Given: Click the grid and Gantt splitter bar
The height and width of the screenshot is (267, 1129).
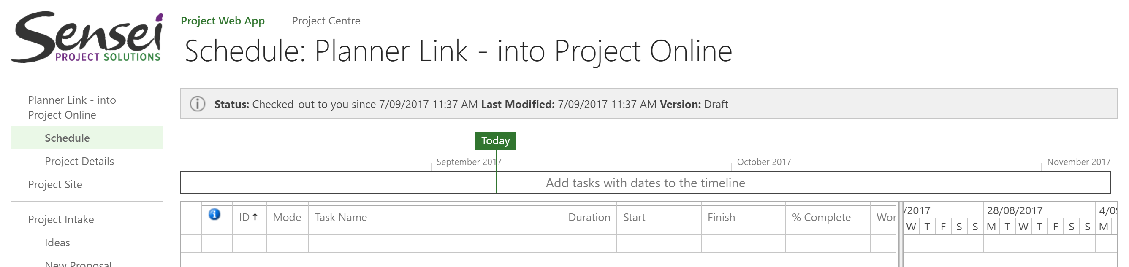Looking at the screenshot, I should coord(901,234).
